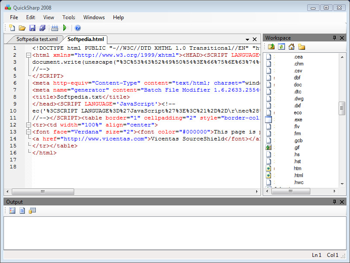Click Workspace scroll down arrow
The image size is (350, 263).
pos(342,184)
